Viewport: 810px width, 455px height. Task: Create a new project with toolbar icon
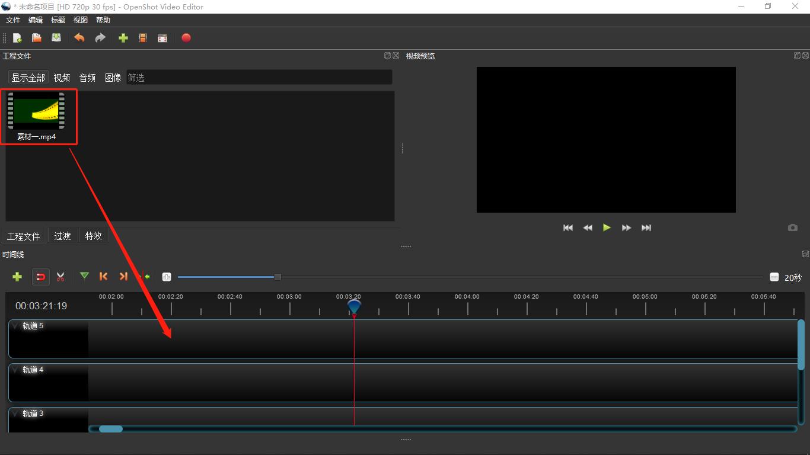17,38
